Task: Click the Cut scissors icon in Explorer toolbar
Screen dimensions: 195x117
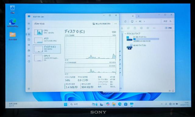Action: click(x=122, y=28)
